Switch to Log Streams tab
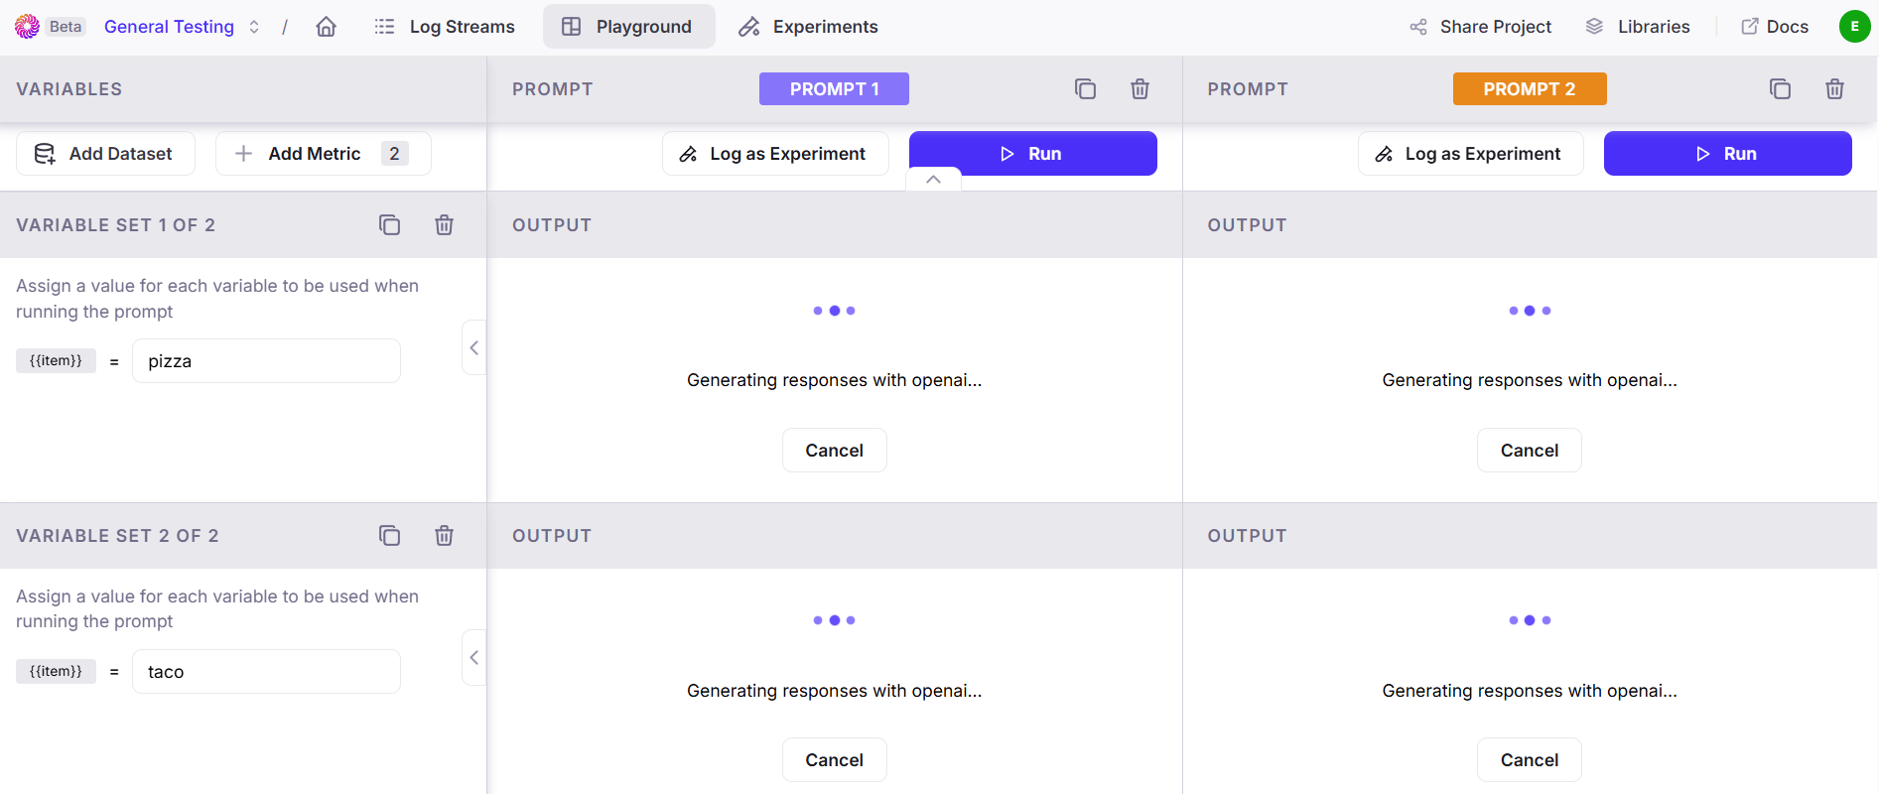The width and height of the screenshot is (1879, 794). tap(444, 27)
